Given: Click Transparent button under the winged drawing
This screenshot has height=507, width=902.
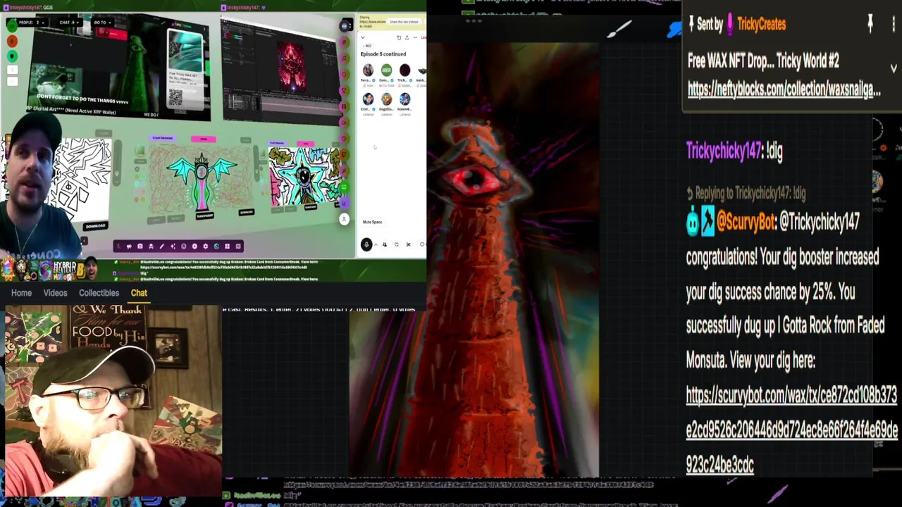Looking at the screenshot, I should click(205, 215).
